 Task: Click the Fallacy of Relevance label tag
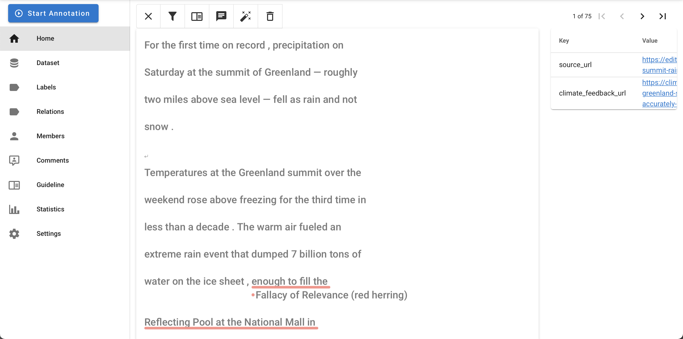331,295
